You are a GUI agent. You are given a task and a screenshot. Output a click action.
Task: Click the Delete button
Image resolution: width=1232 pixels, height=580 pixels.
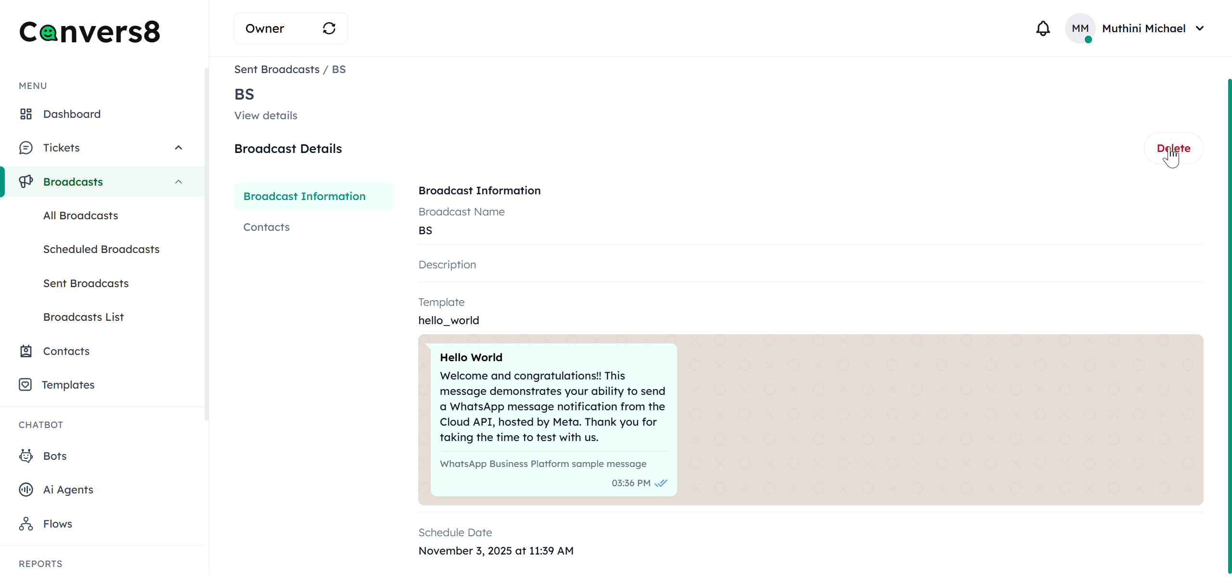coord(1173,148)
